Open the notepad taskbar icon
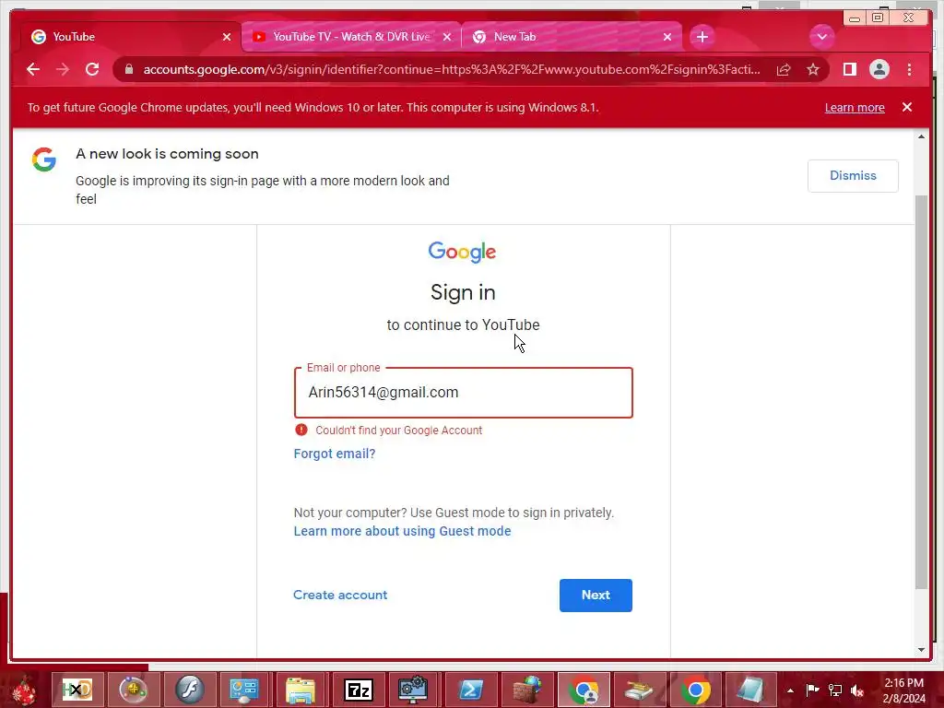The width and height of the screenshot is (944, 708). click(x=750, y=690)
